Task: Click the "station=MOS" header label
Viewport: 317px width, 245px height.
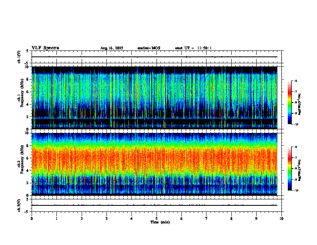Action: (x=149, y=48)
